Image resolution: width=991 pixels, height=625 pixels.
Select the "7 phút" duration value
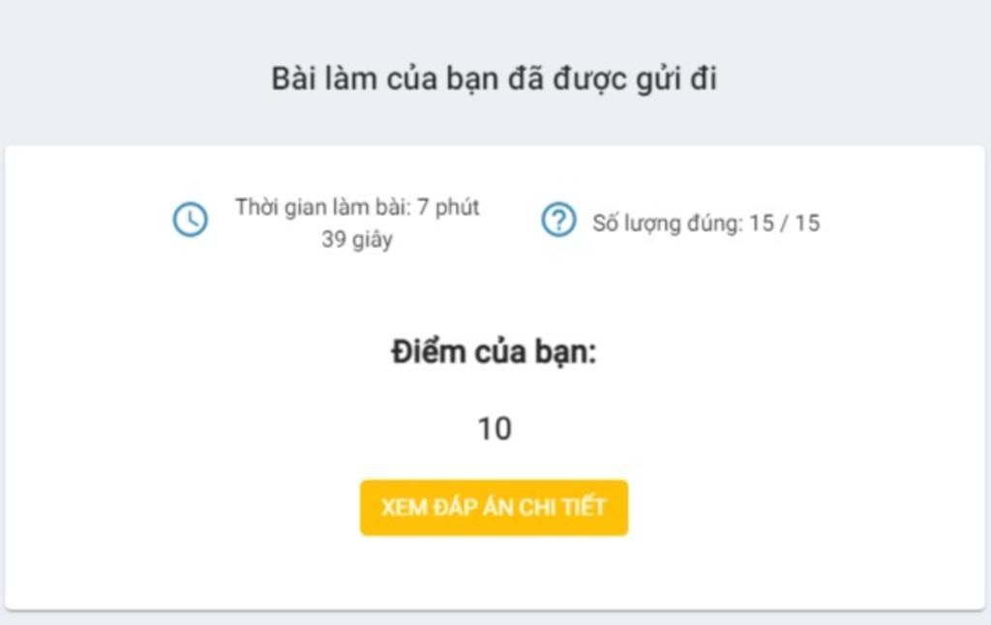tap(448, 207)
